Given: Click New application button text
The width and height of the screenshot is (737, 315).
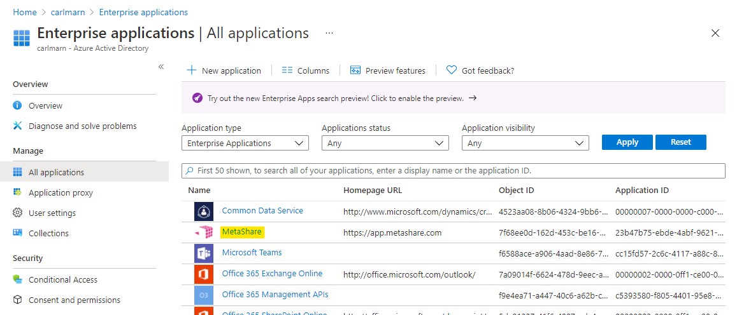Looking at the screenshot, I should (x=231, y=70).
